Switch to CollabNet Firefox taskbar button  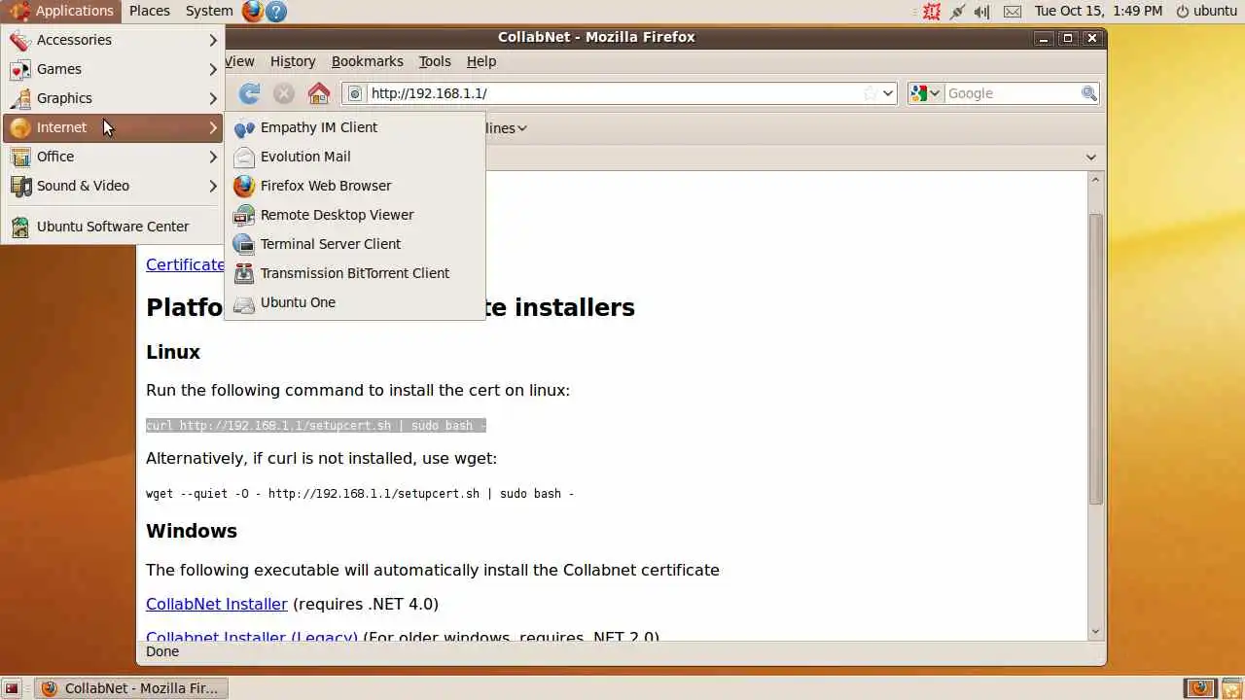coord(131,688)
